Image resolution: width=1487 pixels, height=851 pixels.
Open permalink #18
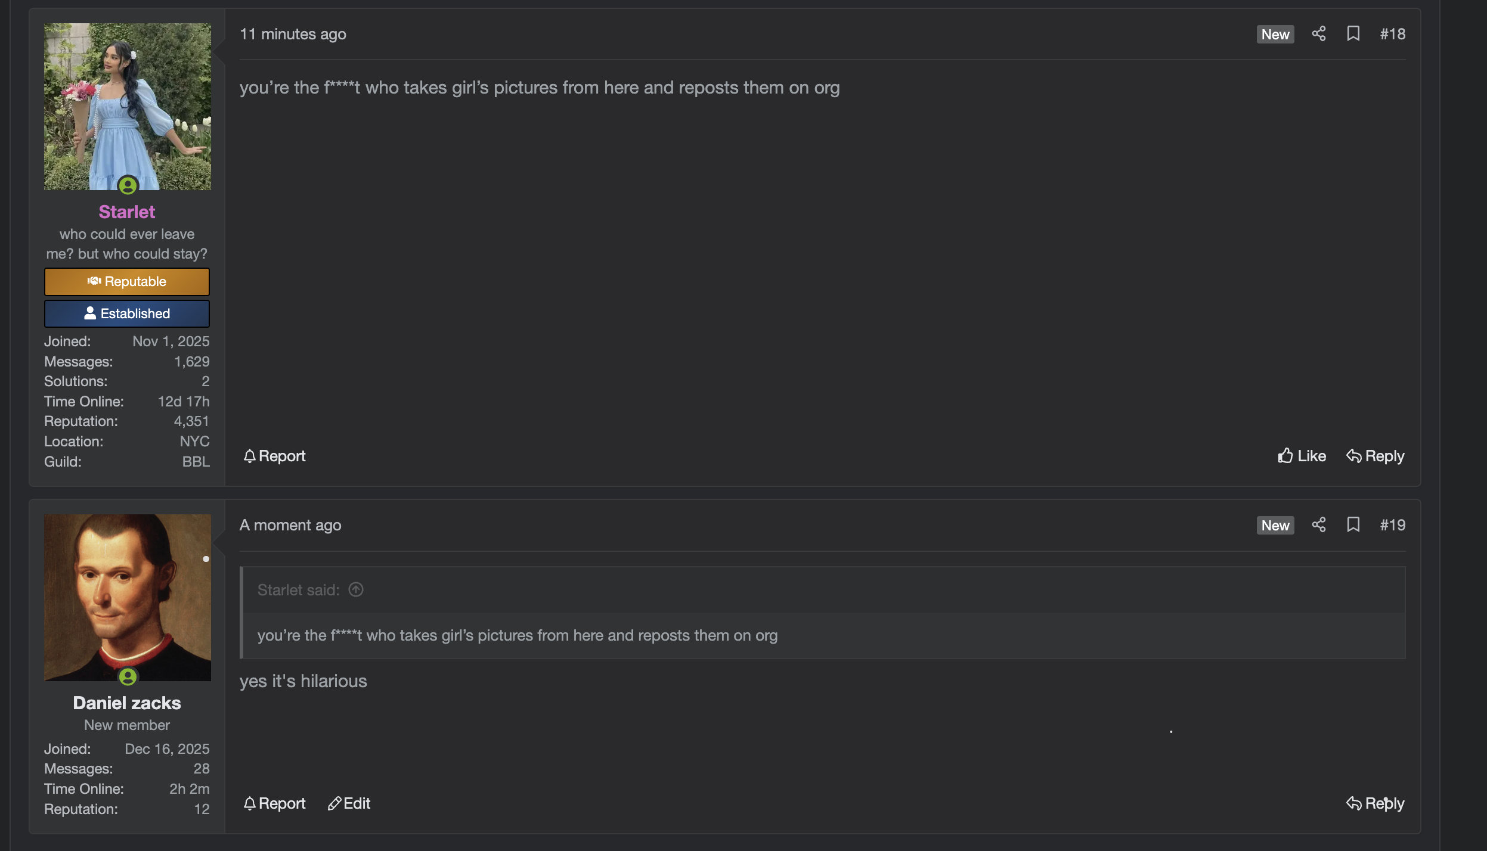[1392, 34]
